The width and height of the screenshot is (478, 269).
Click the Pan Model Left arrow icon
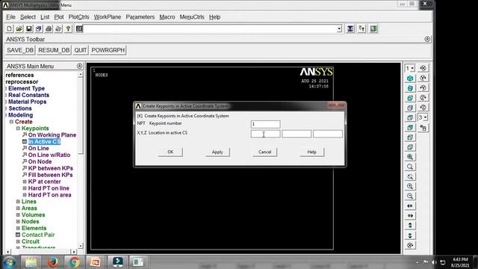[410, 206]
